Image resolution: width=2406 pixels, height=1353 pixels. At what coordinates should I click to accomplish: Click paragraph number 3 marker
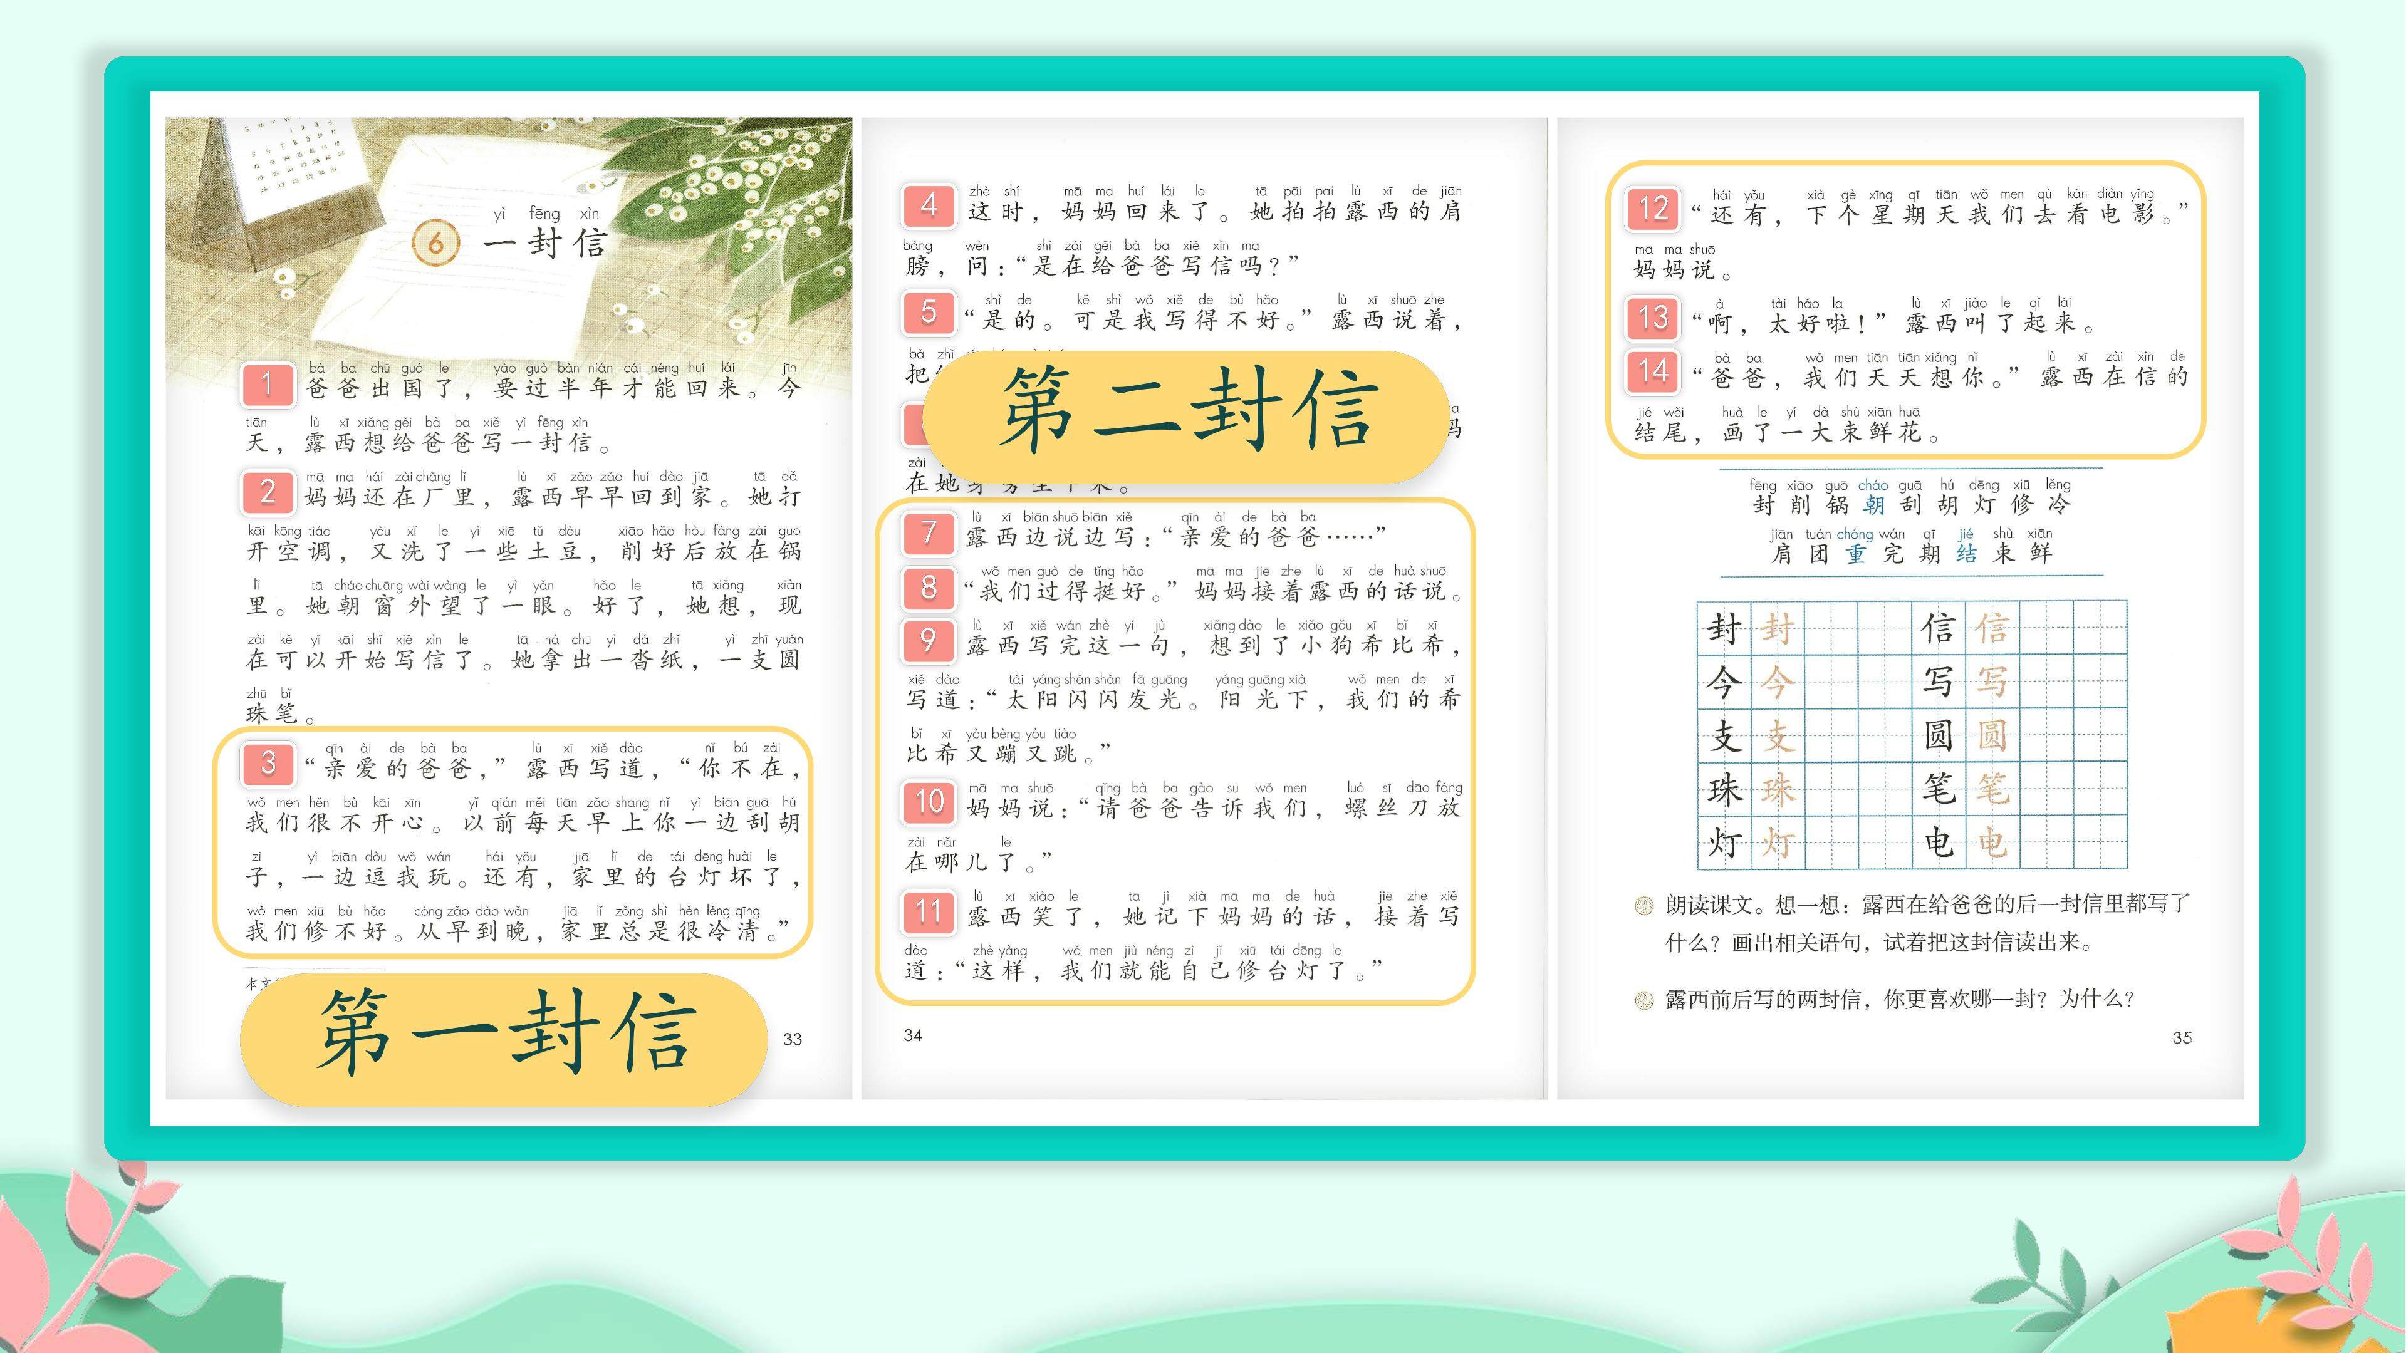pyautogui.click(x=268, y=764)
